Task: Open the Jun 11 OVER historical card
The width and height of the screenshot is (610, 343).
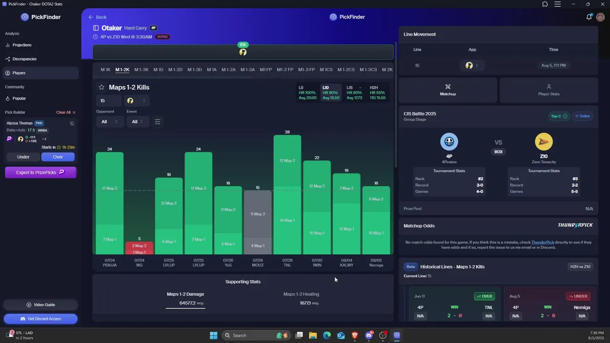Action: pyautogui.click(x=454, y=305)
